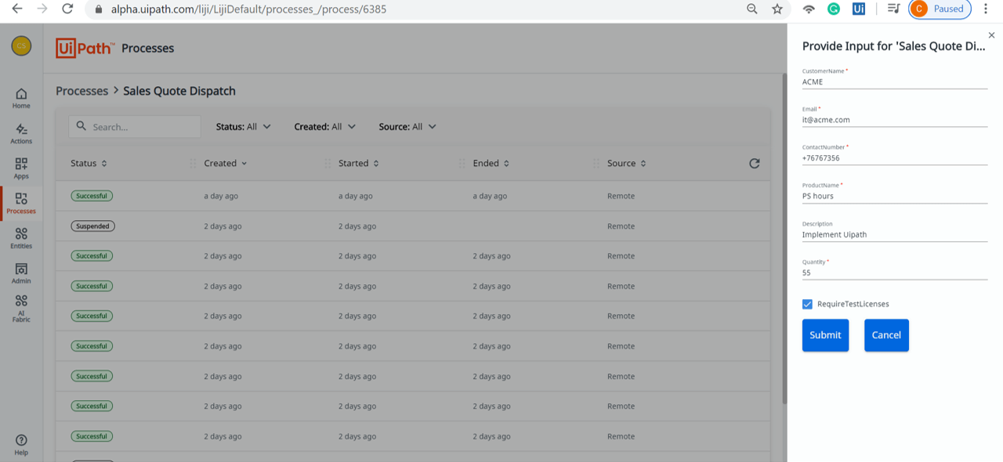This screenshot has width=1003, height=462.
Task: Click in the Search input field
Action: point(135,127)
